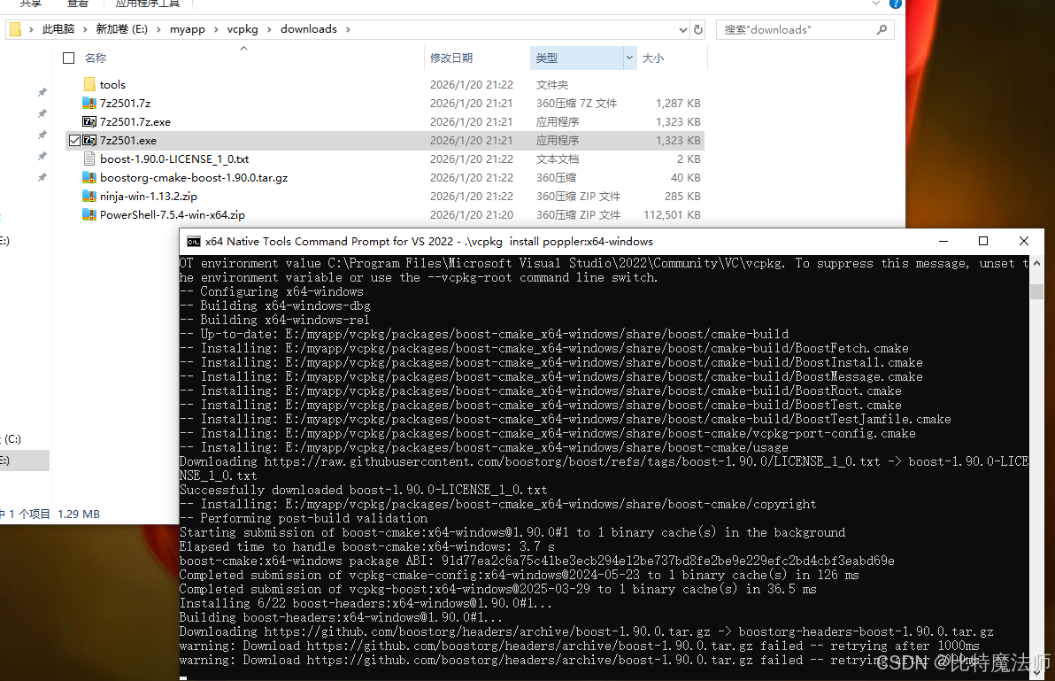Uncheck the 7z2501.exe row checkbox
Screen dimensions: 1055x681
74,141
